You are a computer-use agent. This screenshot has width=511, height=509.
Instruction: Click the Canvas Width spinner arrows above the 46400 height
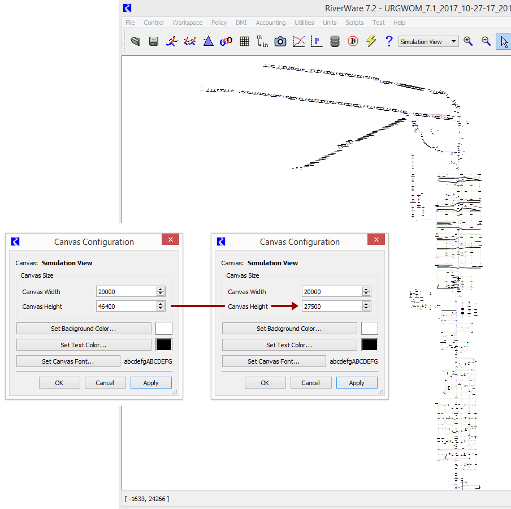tap(161, 291)
